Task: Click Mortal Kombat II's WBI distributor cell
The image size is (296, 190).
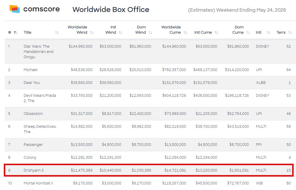Action: (259, 183)
